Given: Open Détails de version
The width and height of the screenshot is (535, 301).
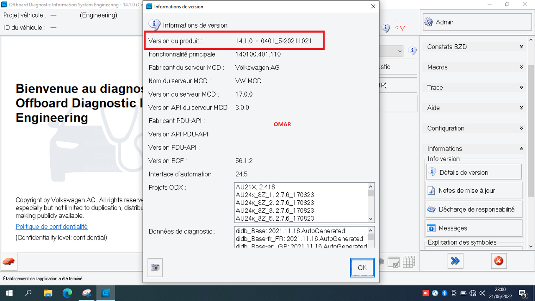Looking at the screenshot, I should 474,172.
